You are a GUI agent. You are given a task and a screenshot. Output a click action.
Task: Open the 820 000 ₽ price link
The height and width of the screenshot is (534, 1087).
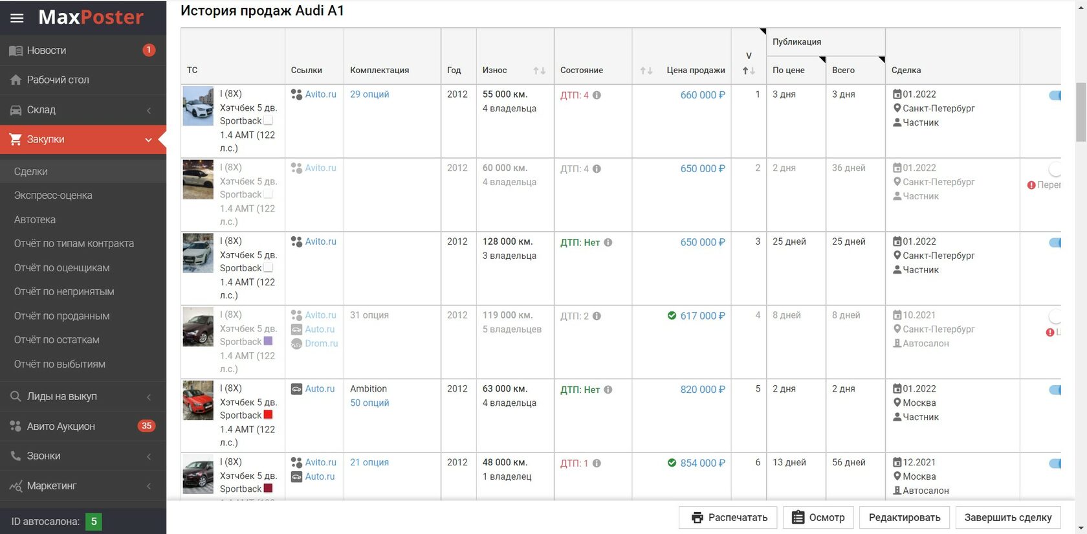(x=703, y=390)
